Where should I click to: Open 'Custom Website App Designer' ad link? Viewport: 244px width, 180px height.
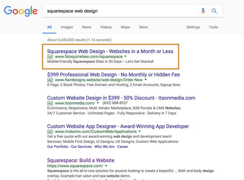click(x=118, y=126)
